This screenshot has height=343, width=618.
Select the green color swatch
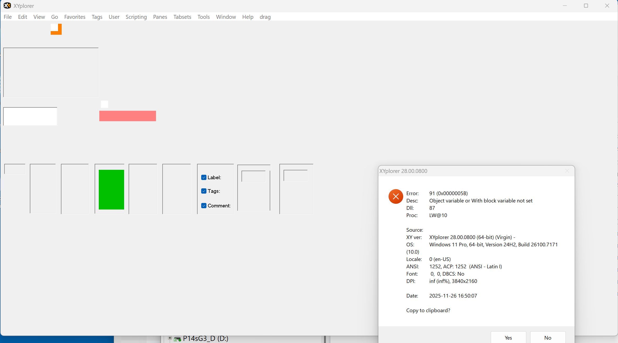[x=111, y=190]
